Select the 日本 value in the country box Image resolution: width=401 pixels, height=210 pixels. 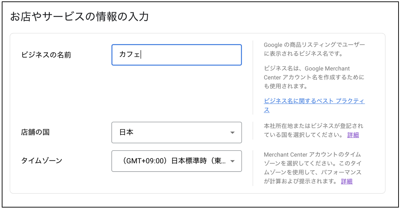pos(127,132)
